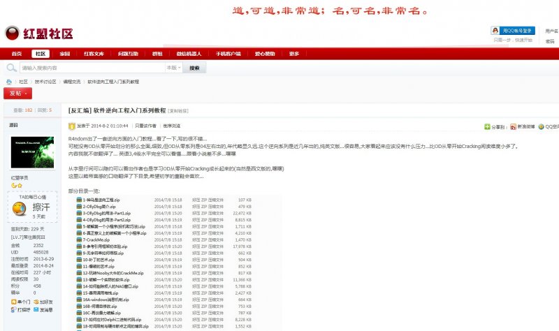
Task: Click the 源码 author username
Action: [x=13, y=125]
